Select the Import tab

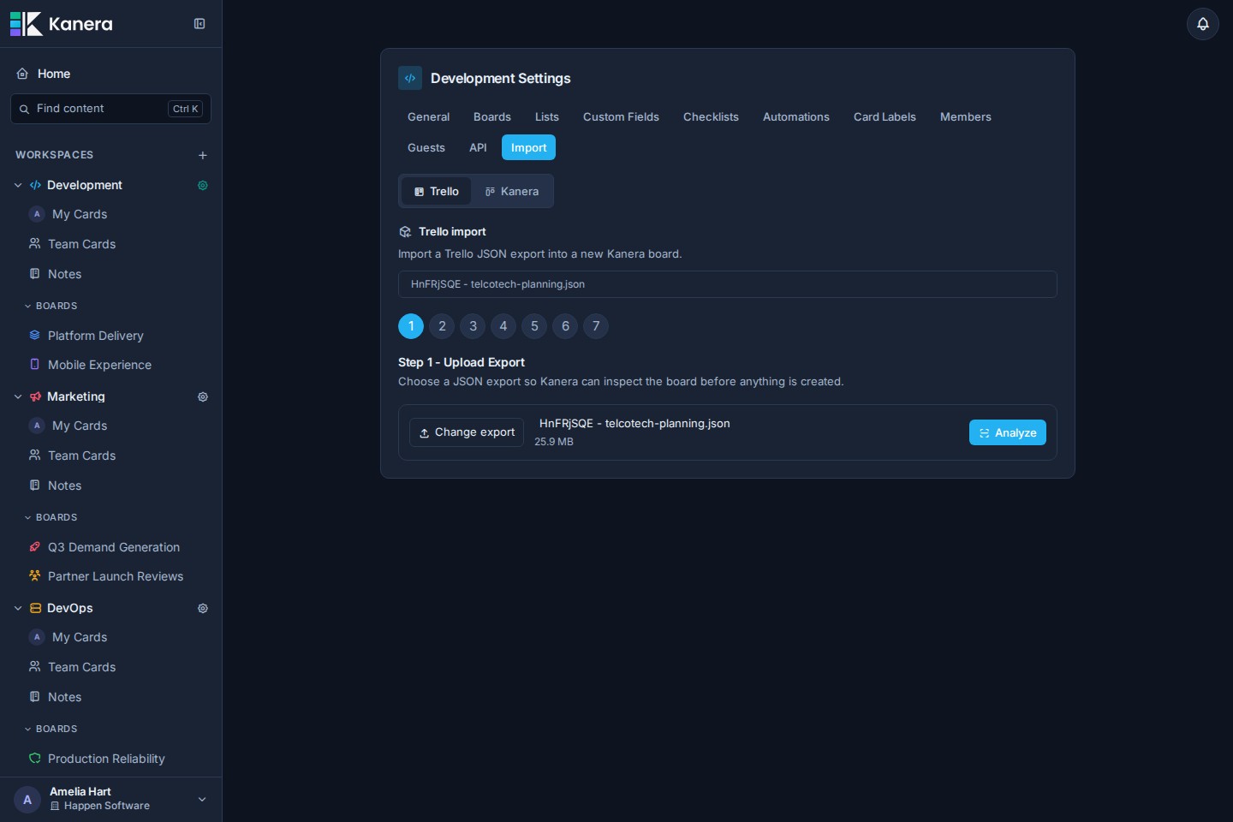(528, 148)
